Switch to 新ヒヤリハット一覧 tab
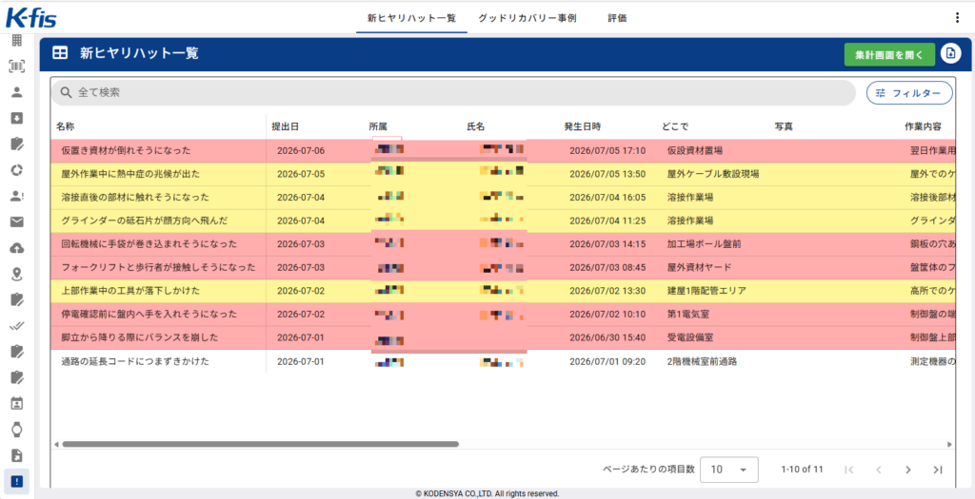Viewport: 975px width, 499px height. point(411,18)
